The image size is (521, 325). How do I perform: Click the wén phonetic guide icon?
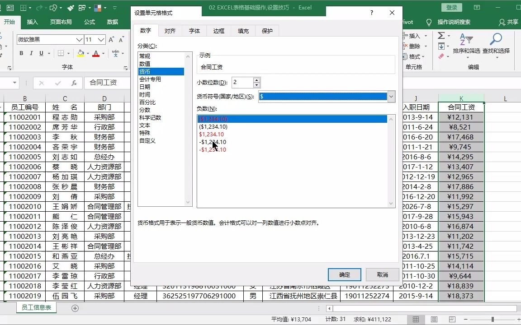click(115, 53)
